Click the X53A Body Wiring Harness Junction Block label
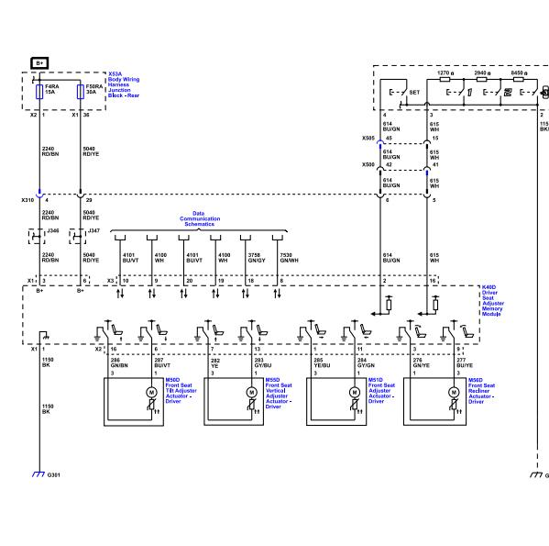Image resolution: width=549 pixels, height=546 pixels. (124, 84)
